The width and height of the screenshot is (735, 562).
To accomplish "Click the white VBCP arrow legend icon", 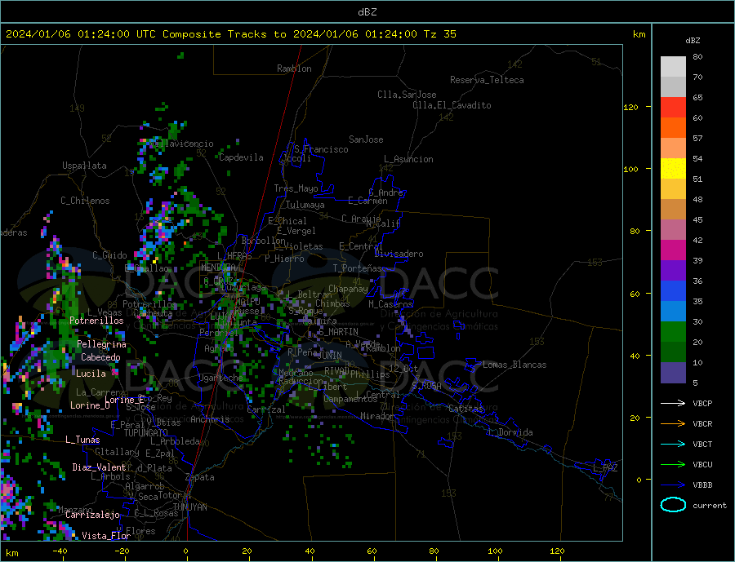I will (673, 403).
